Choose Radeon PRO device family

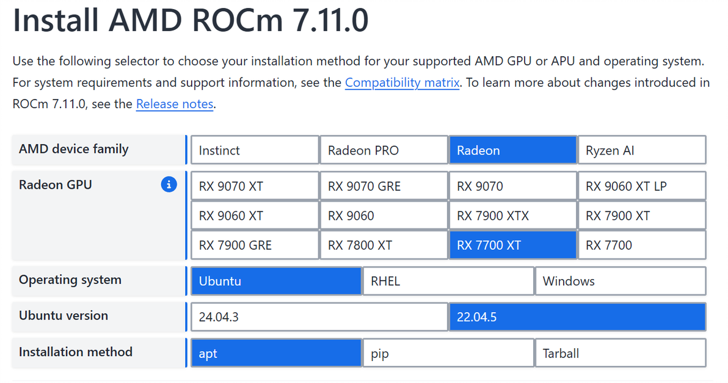(384, 150)
